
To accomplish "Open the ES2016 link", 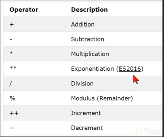I will 130,69.
